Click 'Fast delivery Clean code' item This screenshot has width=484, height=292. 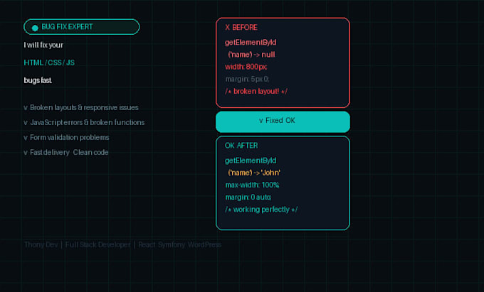66,152
